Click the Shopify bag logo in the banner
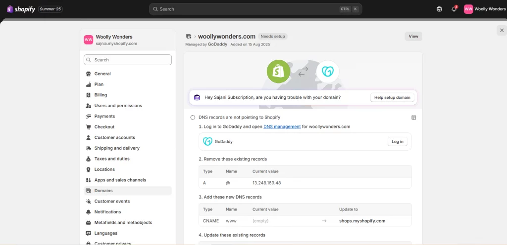 (x=278, y=72)
